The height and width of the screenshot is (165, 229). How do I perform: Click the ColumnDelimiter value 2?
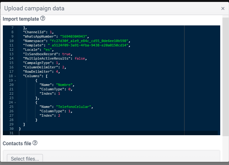(63, 67)
